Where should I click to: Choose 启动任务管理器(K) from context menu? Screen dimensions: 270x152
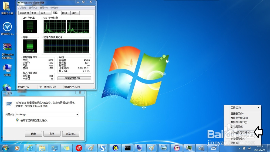pyautogui.click(x=242, y=133)
